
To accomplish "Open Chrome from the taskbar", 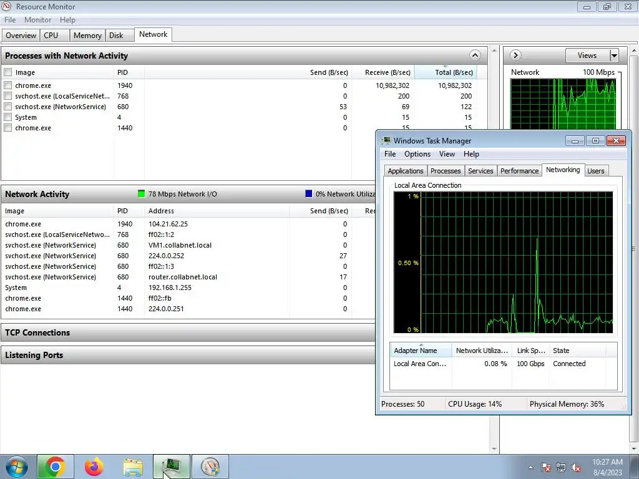I will [x=56, y=467].
